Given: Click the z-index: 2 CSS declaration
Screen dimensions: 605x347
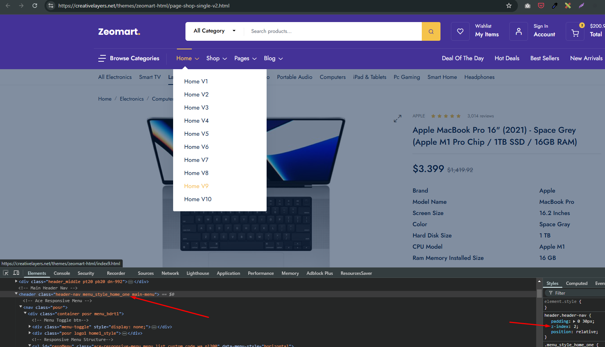Looking at the screenshot, I should tap(565, 326).
